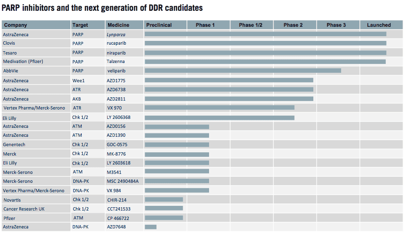Click the short AZD7648 progress bar

[x=150, y=227]
